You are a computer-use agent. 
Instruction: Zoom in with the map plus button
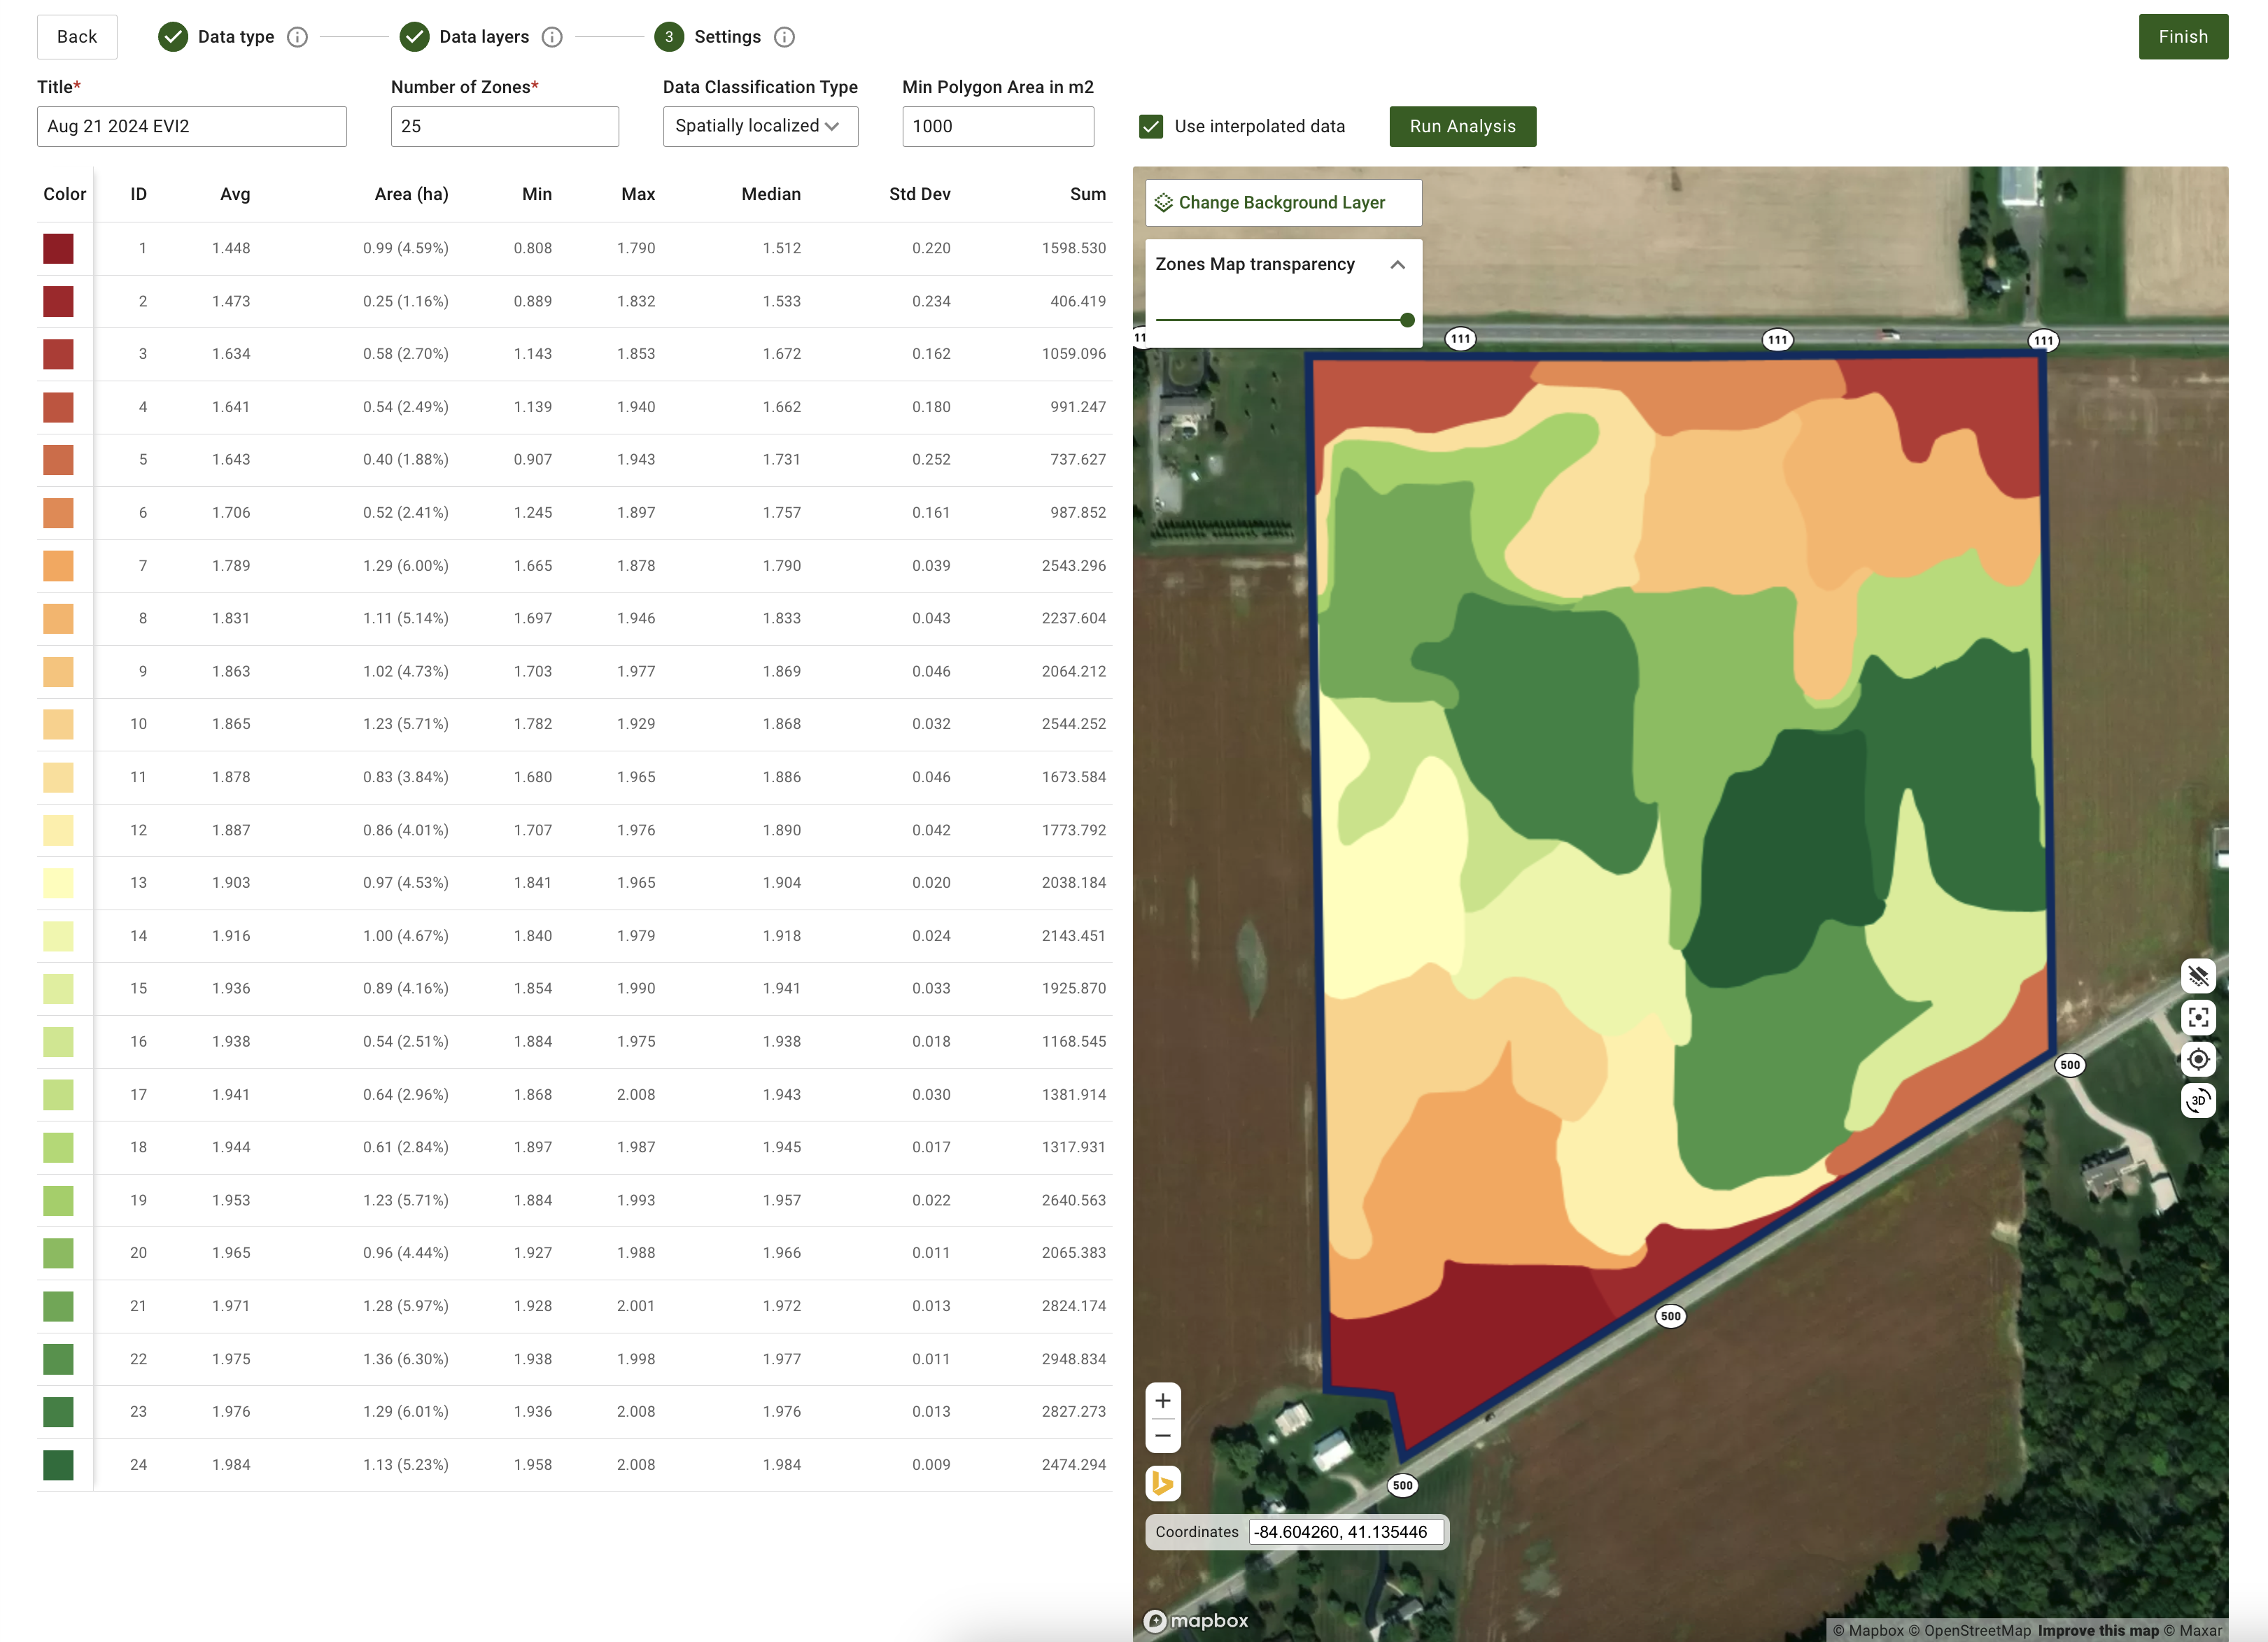click(1162, 1401)
